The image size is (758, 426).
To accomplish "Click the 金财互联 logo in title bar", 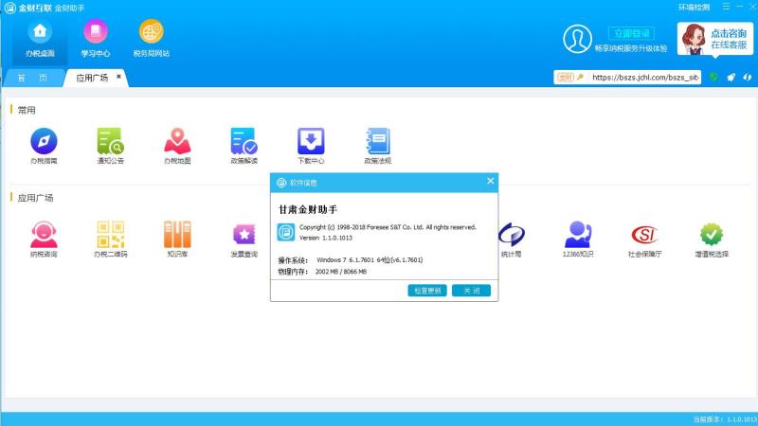I will (27, 8).
